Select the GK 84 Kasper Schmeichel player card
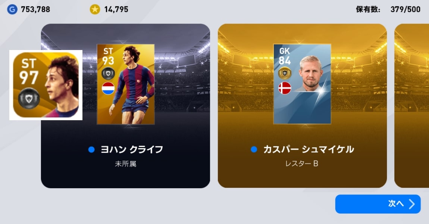This screenshot has width=429, height=224. point(302,84)
